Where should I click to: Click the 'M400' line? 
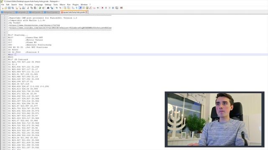tap(10, 57)
